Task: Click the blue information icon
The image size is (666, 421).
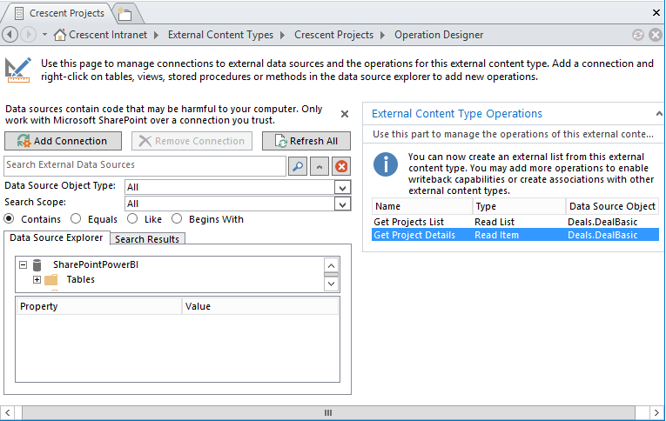Action: 386,164
